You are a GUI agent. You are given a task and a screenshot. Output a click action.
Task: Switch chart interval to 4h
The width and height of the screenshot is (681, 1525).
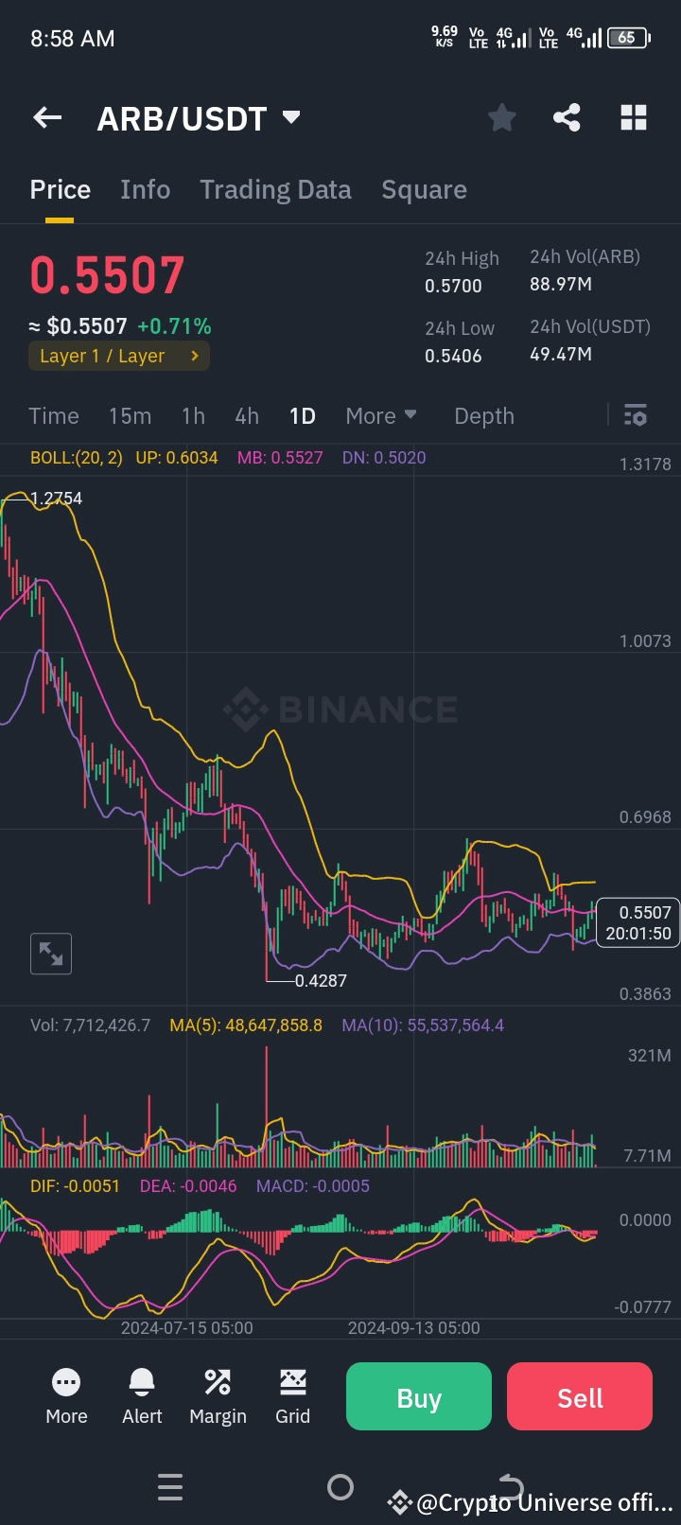pos(246,415)
